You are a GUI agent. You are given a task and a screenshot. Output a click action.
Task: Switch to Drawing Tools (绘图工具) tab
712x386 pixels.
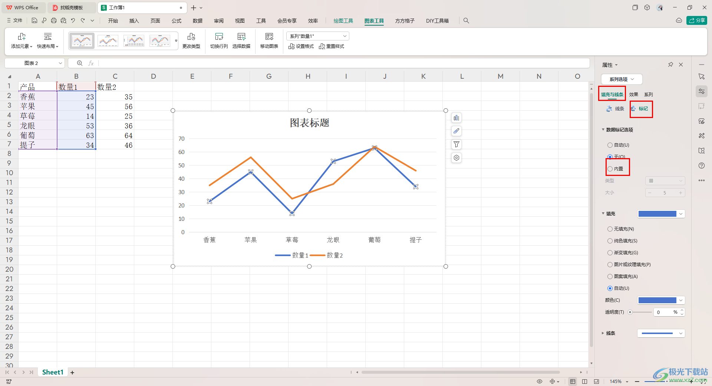coord(343,21)
